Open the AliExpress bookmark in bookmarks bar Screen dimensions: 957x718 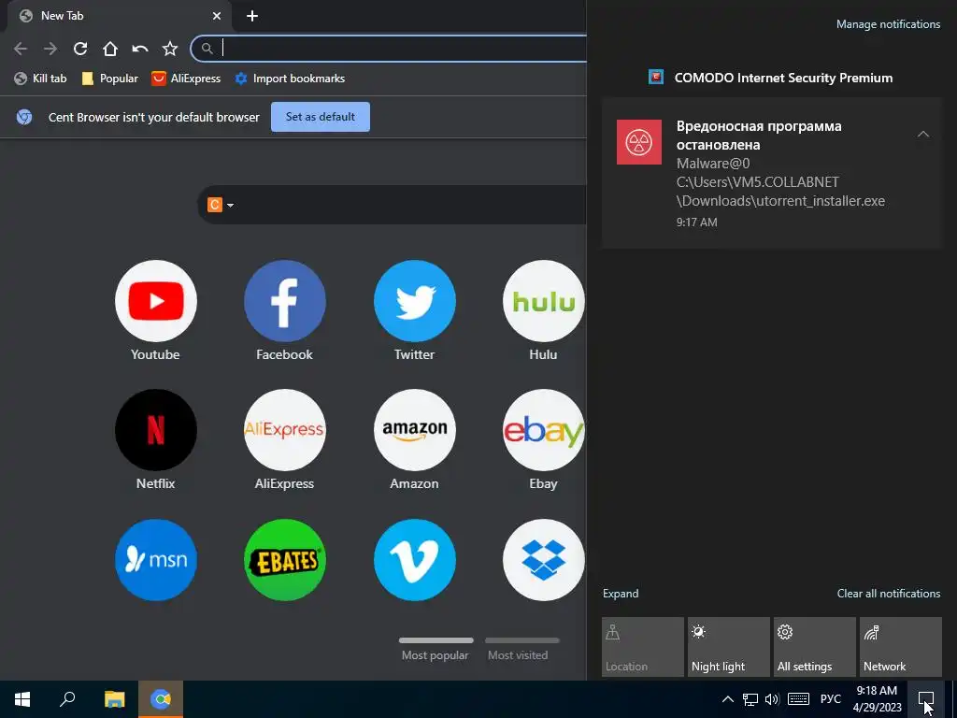pyautogui.click(x=186, y=79)
